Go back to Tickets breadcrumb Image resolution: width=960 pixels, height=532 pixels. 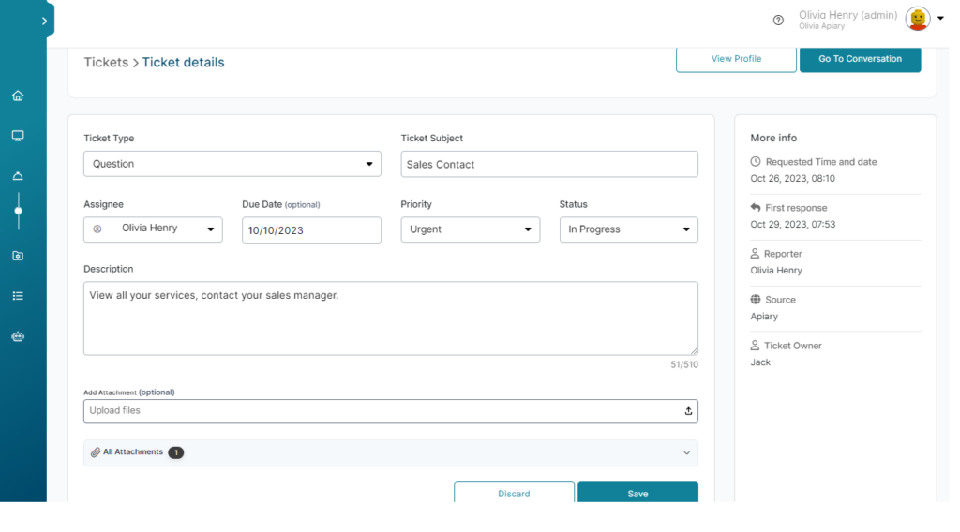click(106, 63)
